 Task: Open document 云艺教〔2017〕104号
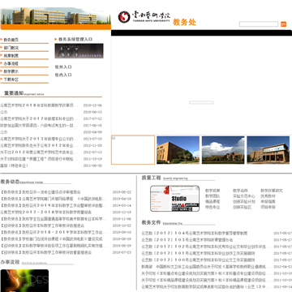[195, 234]
